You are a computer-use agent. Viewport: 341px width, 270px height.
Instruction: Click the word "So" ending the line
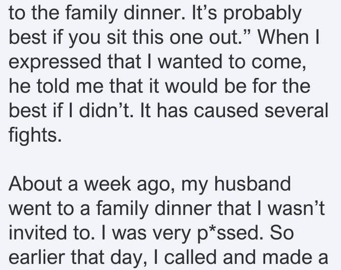pyautogui.click(x=282, y=233)
